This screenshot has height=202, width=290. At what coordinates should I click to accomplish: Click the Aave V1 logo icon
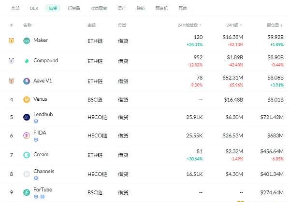pyautogui.click(x=27, y=81)
